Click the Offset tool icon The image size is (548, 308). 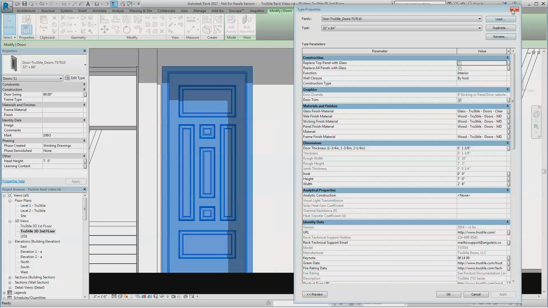tap(116, 19)
